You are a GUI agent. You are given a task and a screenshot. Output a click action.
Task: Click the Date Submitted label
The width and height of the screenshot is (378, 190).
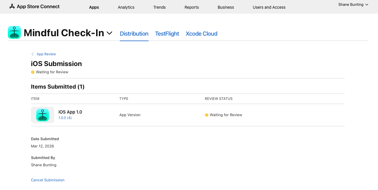point(45,139)
